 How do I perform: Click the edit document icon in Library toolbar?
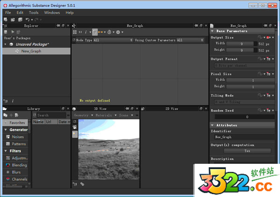[17, 115]
